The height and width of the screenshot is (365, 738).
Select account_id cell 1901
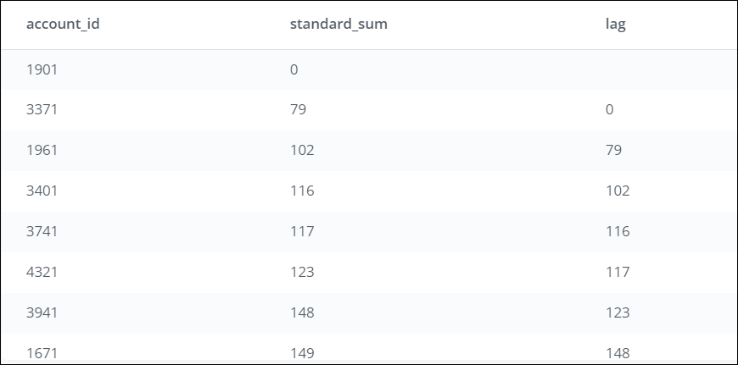42,69
